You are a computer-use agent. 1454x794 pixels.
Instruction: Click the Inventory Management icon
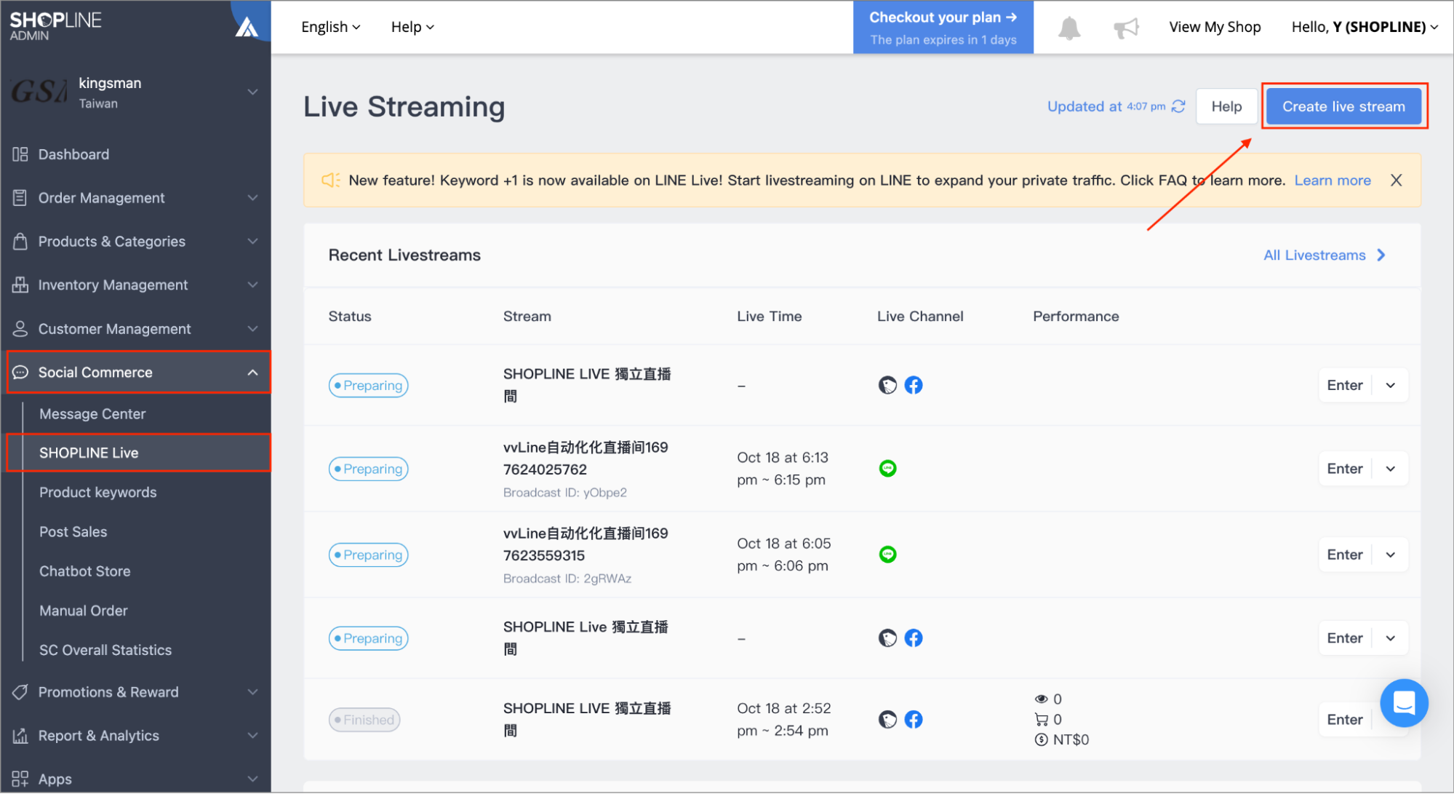coord(20,285)
